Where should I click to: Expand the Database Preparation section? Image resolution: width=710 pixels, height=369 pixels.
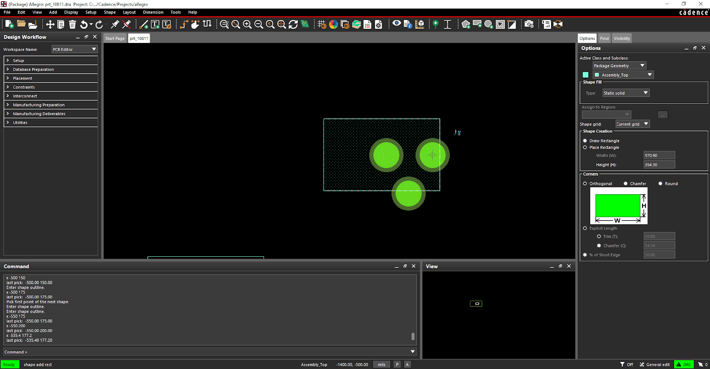pyautogui.click(x=51, y=69)
